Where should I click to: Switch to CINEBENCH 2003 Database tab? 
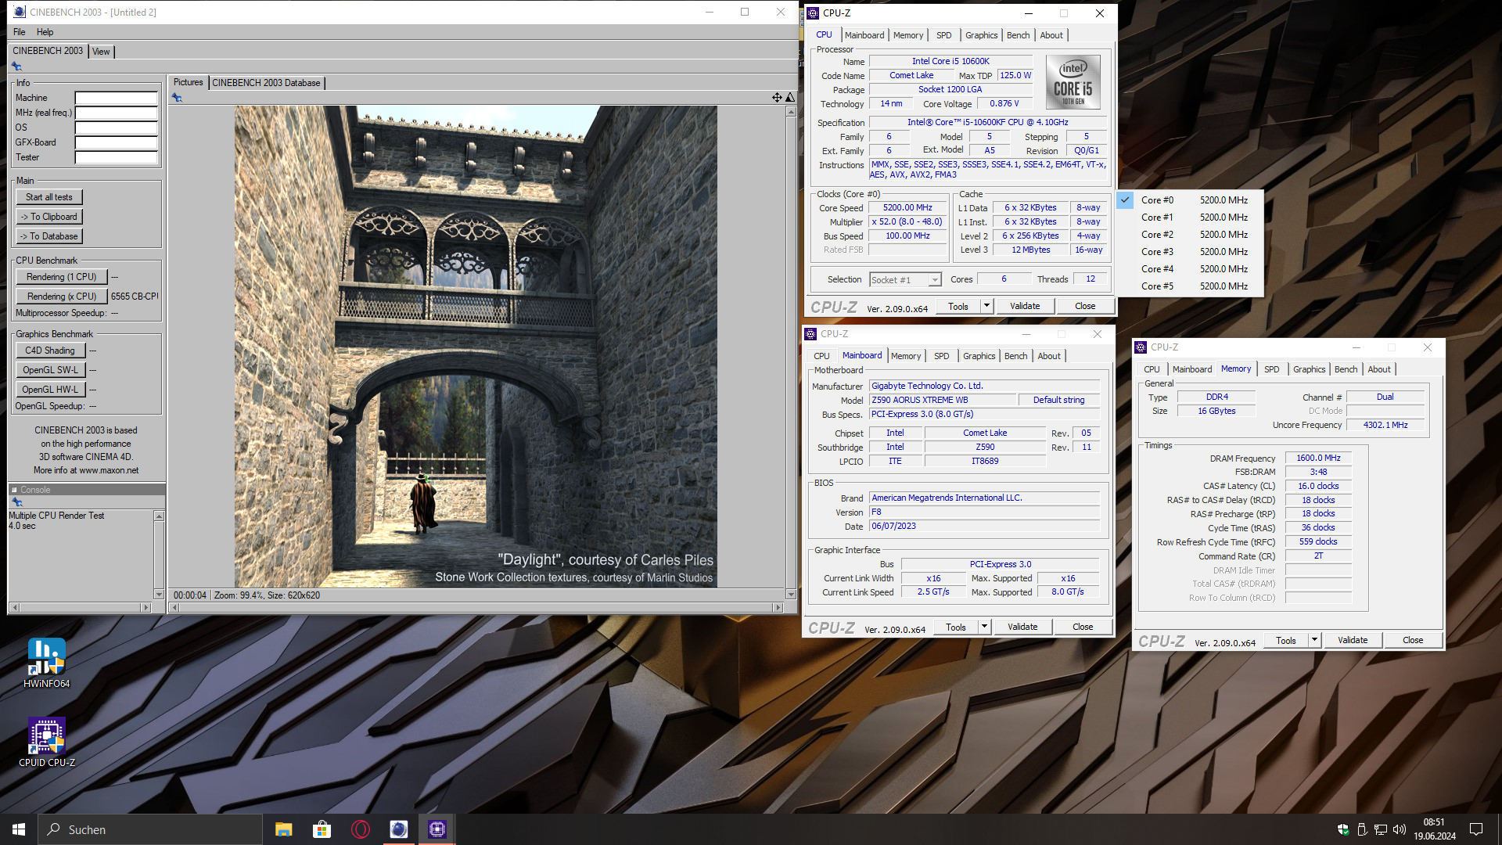click(x=266, y=83)
